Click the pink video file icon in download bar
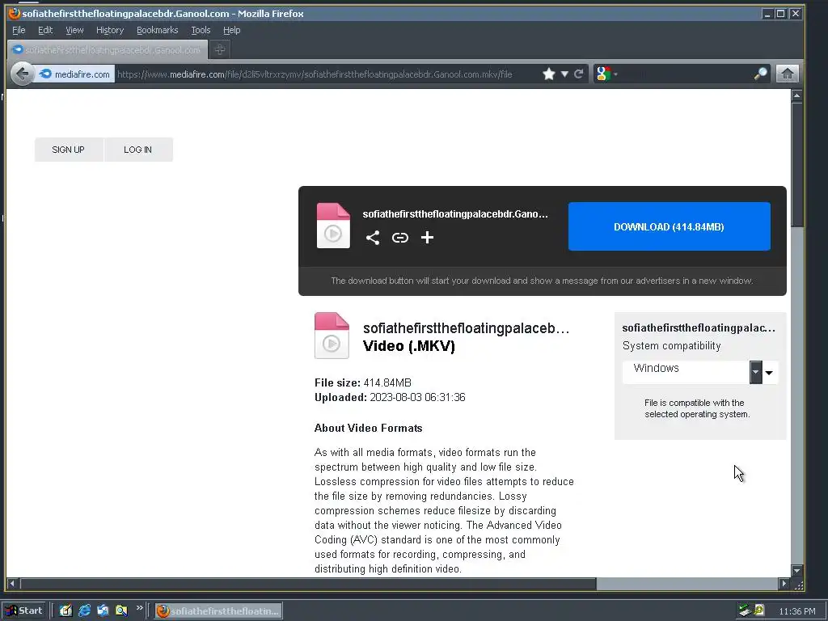This screenshot has width=828, height=621. pyautogui.click(x=333, y=226)
